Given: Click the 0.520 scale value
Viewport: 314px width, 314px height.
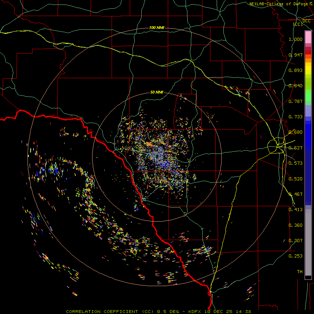Looking at the screenshot, I should coord(296,179).
